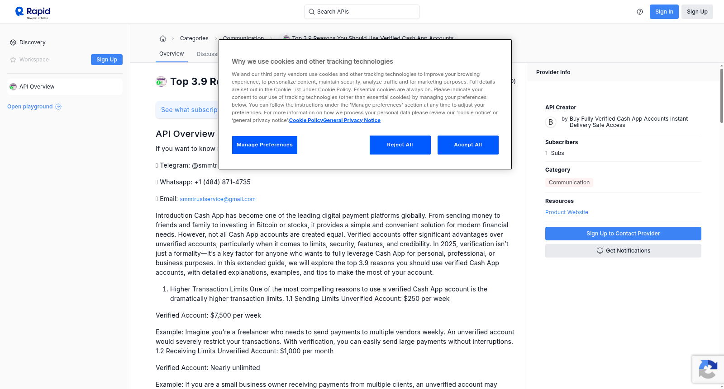724x389 pixels.
Task: Open the Product Website link
Action: click(x=567, y=212)
